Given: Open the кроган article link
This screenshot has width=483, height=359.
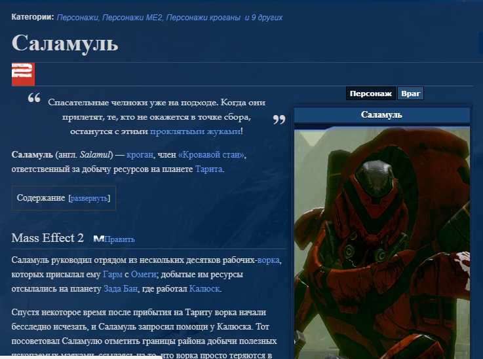Looking at the screenshot, I should pyautogui.click(x=140, y=154).
